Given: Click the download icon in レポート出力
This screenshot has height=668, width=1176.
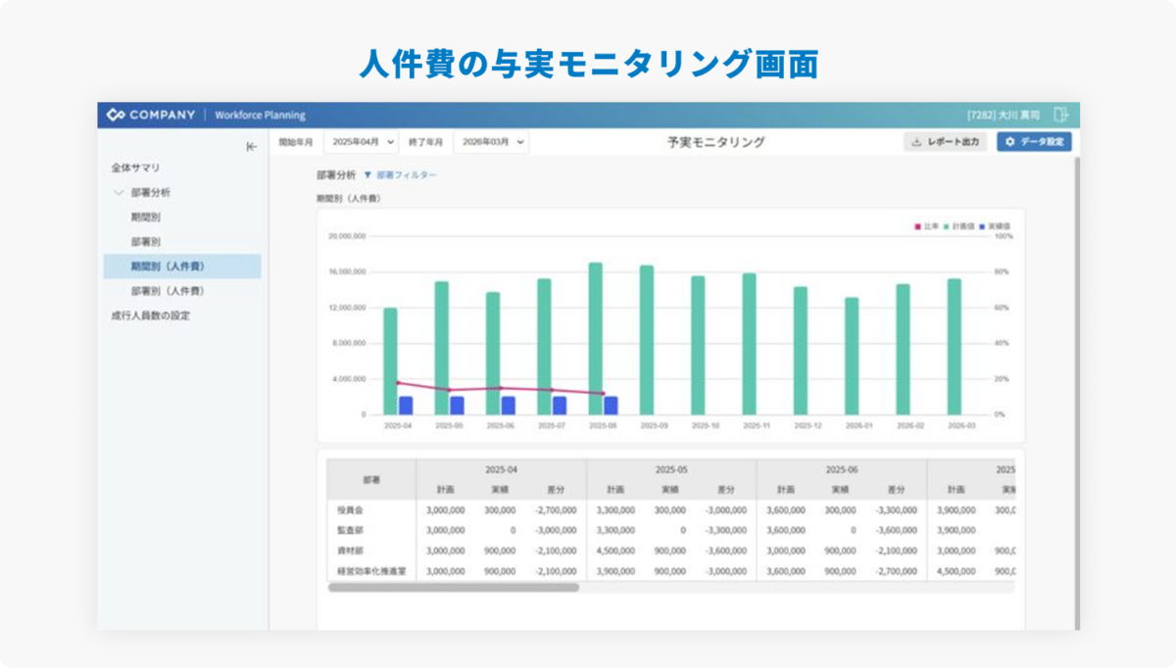Looking at the screenshot, I should coord(916,142).
